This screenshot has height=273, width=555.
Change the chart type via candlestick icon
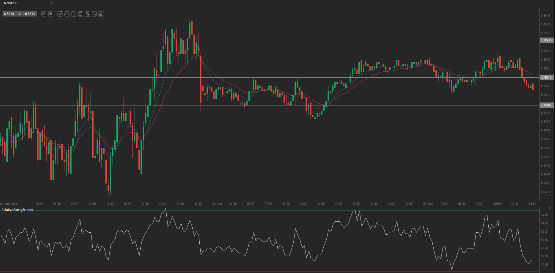(67, 14)
